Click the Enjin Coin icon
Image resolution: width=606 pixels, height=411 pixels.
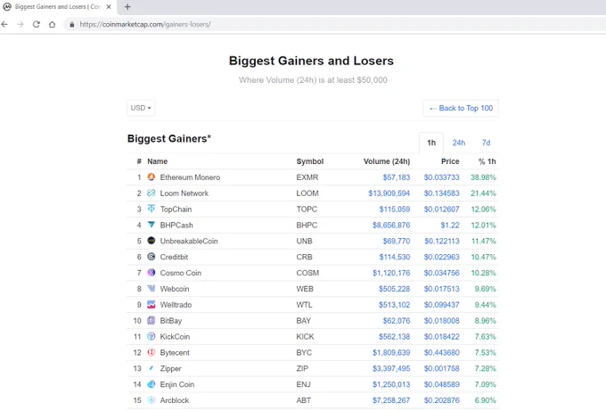pos(151,384)
